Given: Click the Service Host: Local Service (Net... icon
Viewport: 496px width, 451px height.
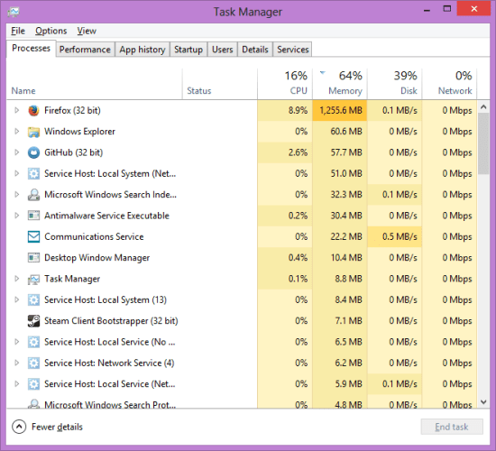Looking at the screenshot, I should click(x=33, y=384).
